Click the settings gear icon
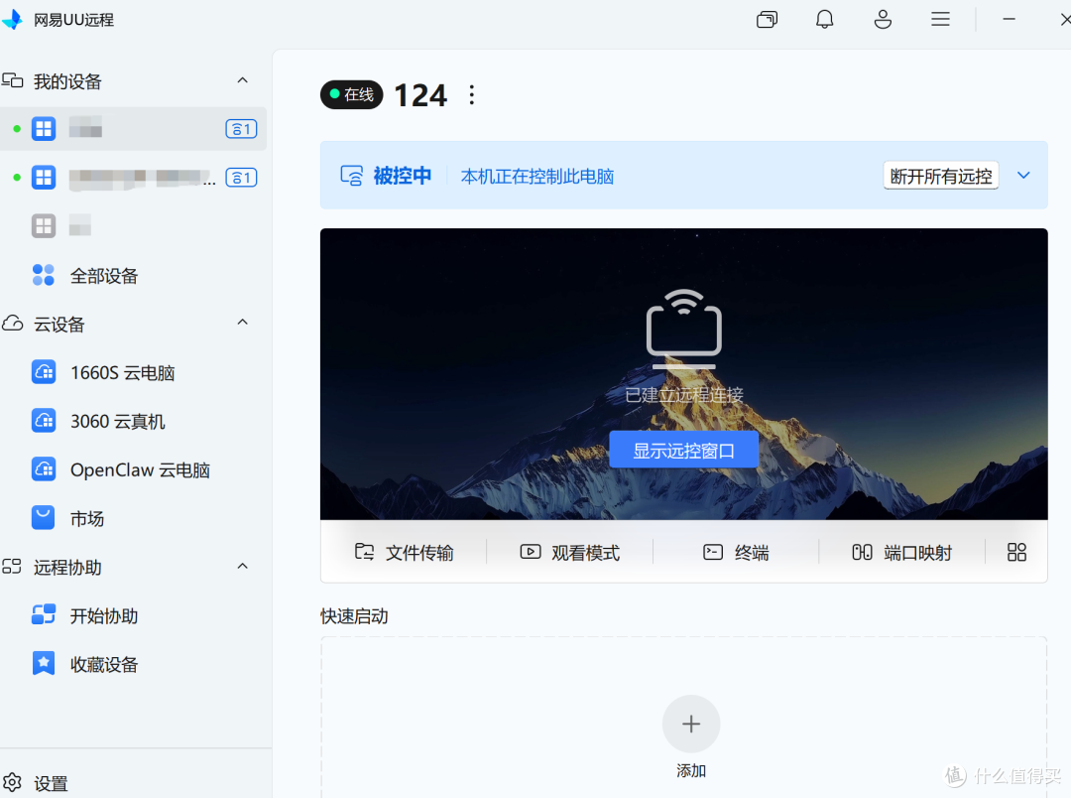 point(12,782)
